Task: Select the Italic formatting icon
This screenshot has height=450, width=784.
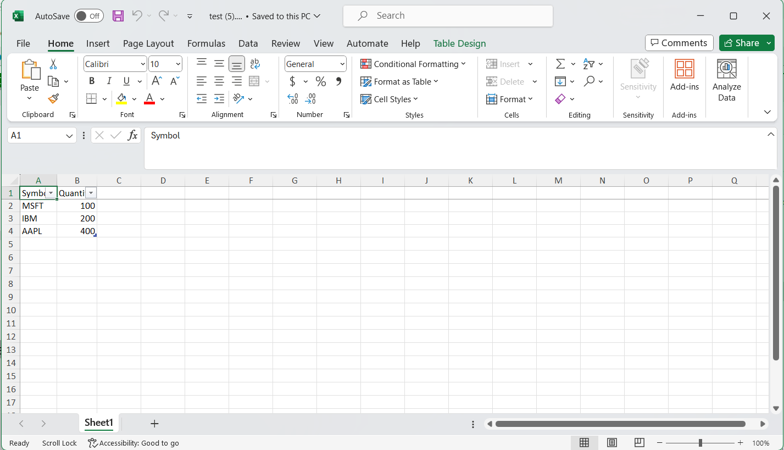Action: coord(108,81)
